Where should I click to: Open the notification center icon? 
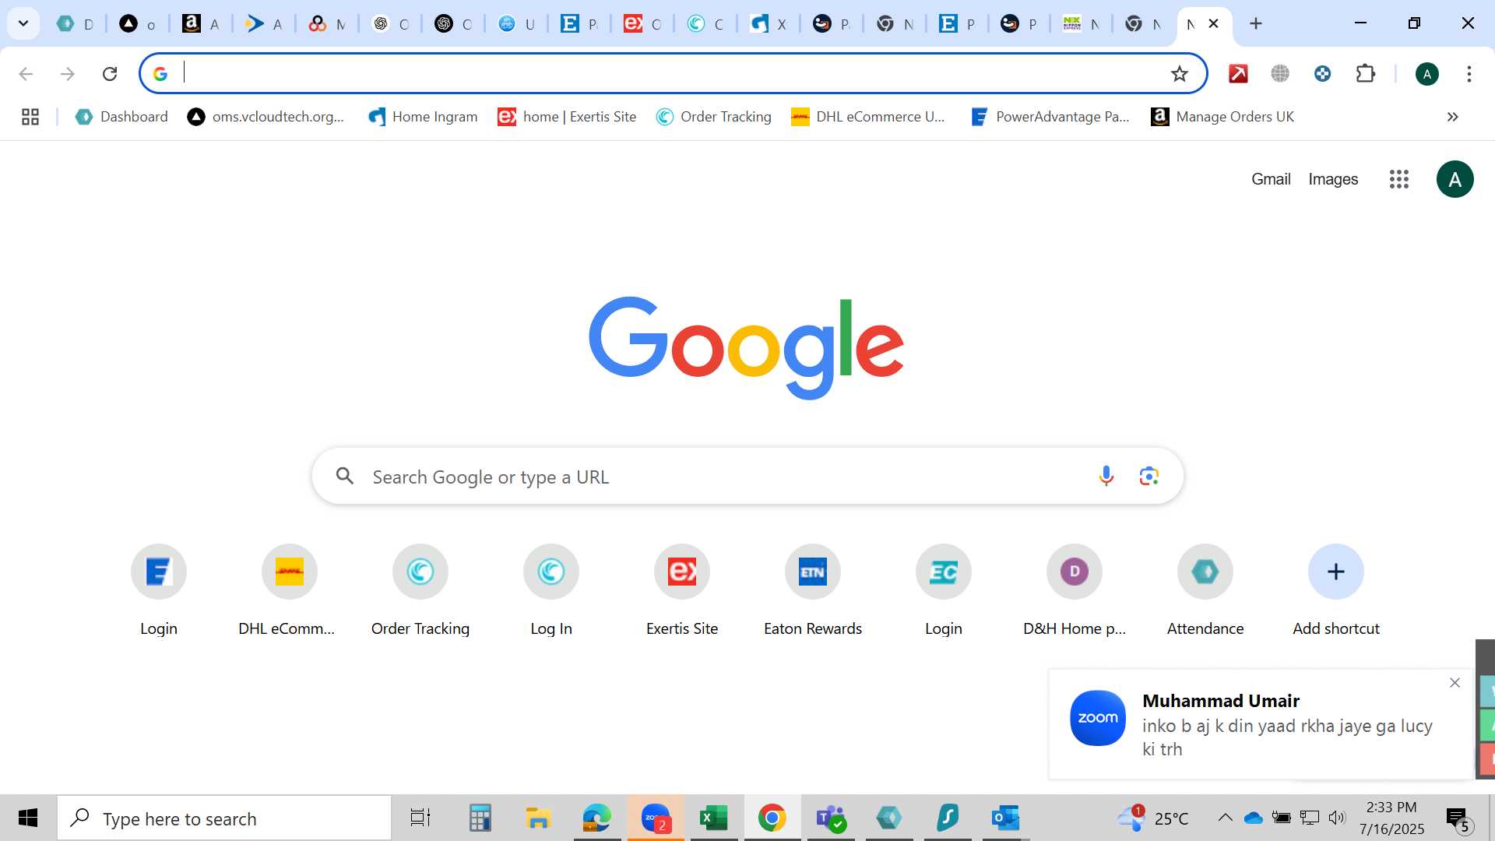(1458, 818)
